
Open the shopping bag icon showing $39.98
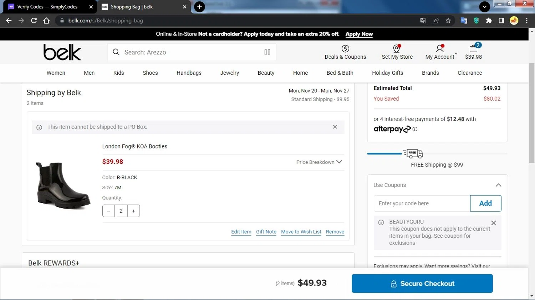[473, 52]
